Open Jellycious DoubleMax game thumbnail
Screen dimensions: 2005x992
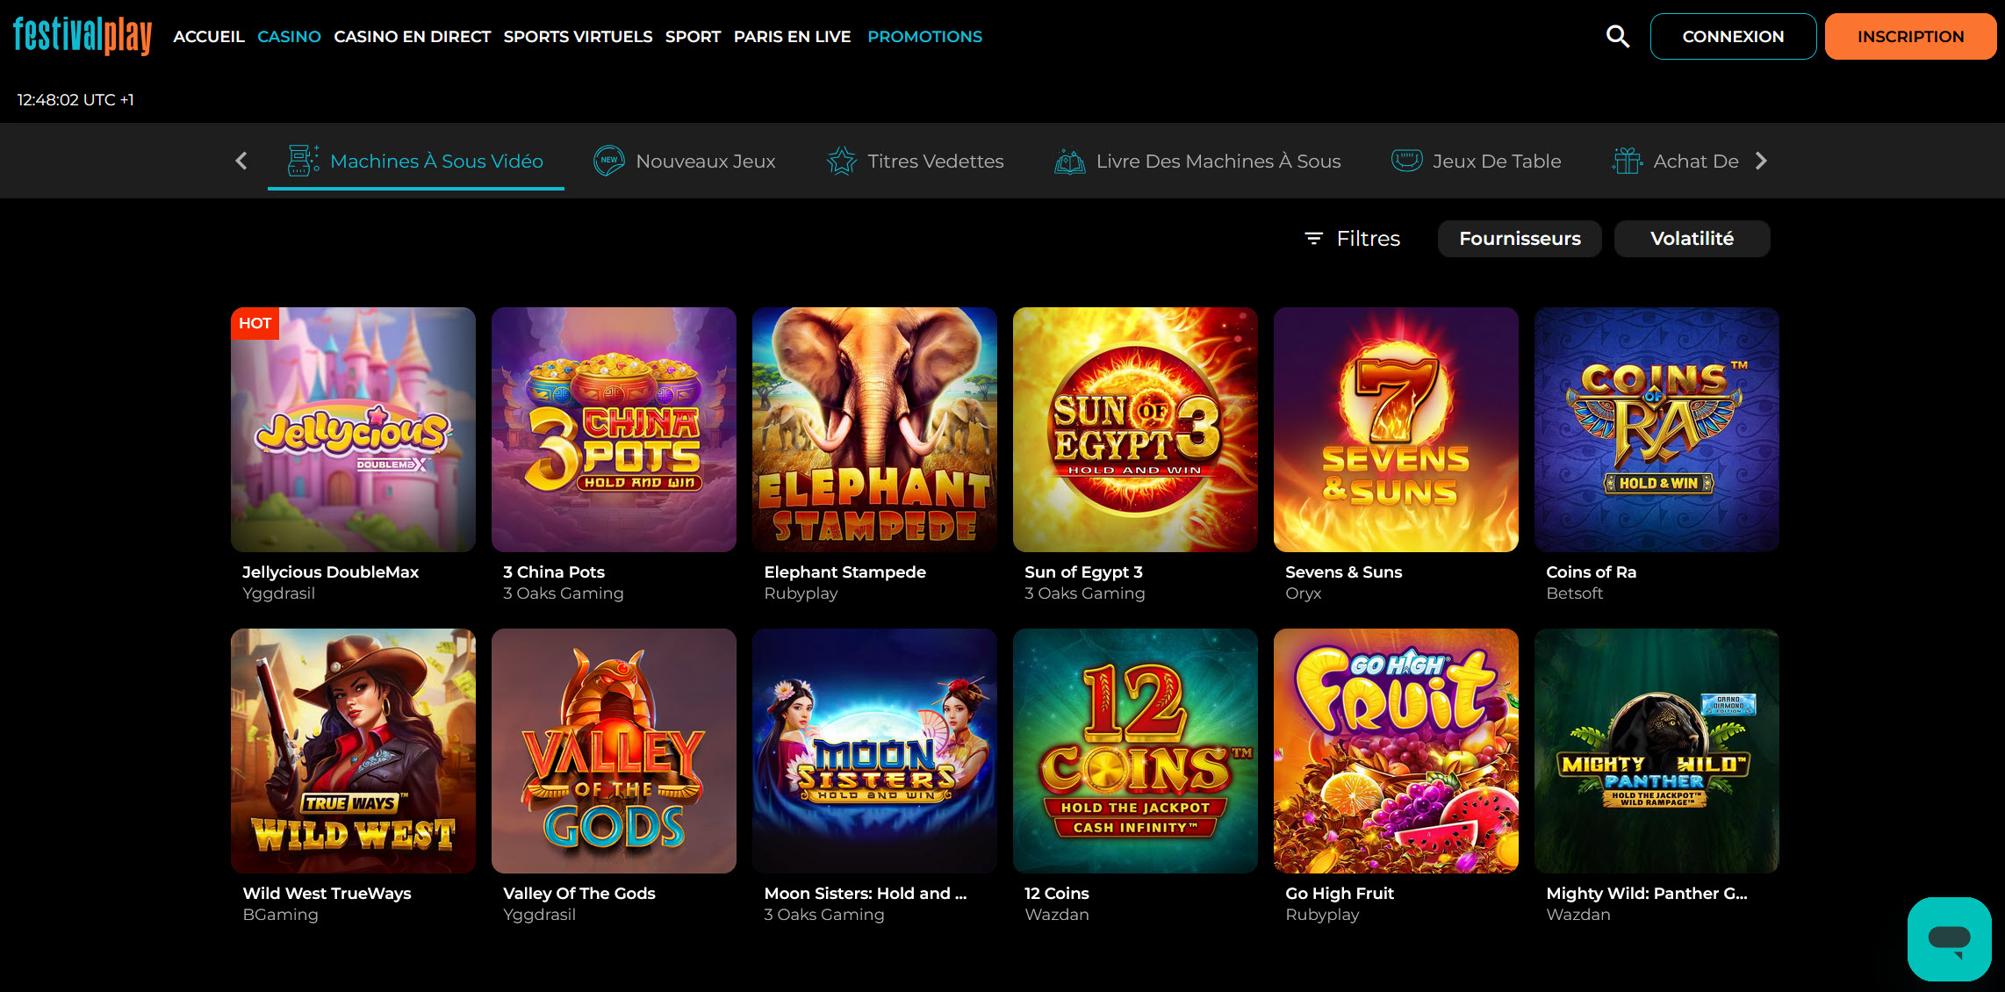pos(353,429)
